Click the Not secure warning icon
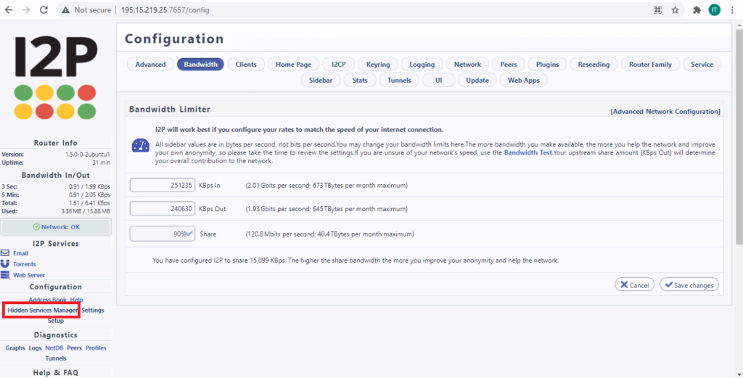Viewport: 743px width, 378px height. pyautogui.click(x=65, y=10)
